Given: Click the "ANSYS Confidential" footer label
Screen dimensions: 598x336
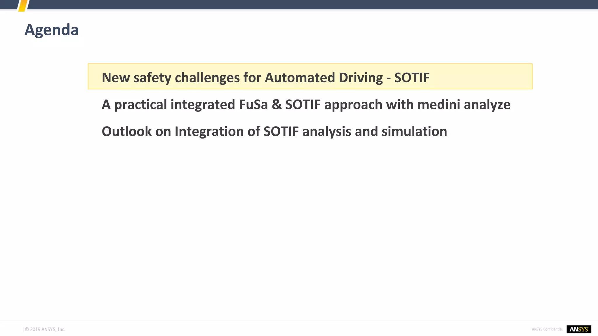Looking at the screenshot, I should pyautogui.click(x=547, y=329).
